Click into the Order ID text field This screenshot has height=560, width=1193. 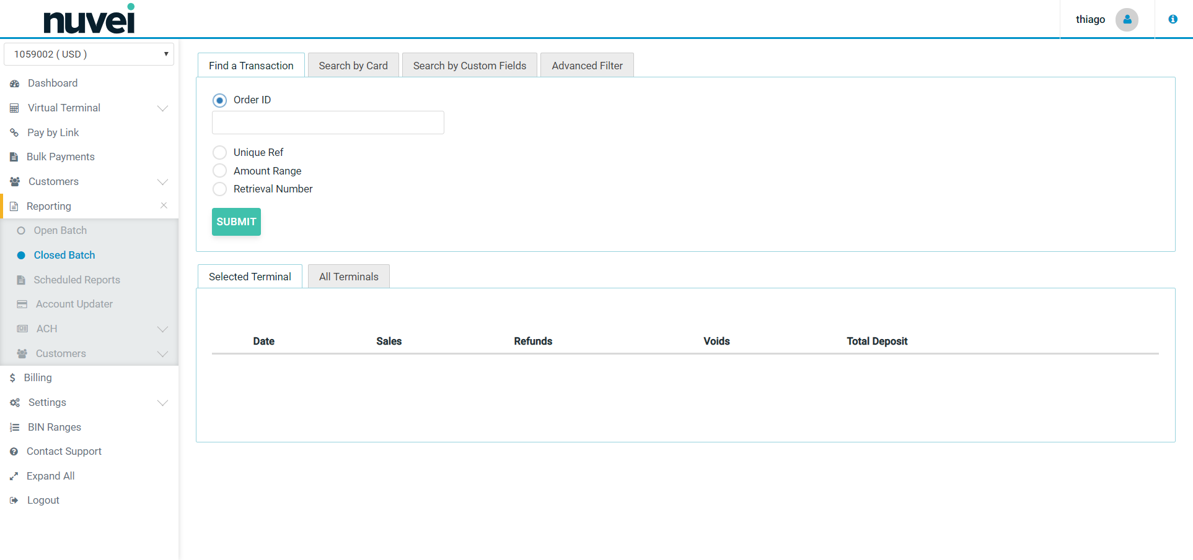[328, 123]
